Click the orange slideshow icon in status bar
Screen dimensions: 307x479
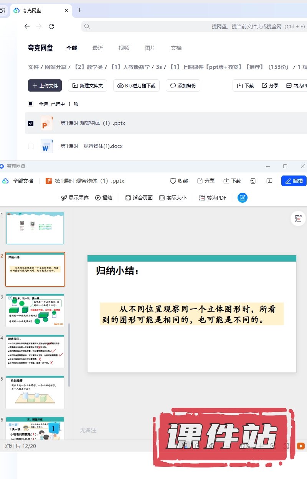tap(301, 446)
